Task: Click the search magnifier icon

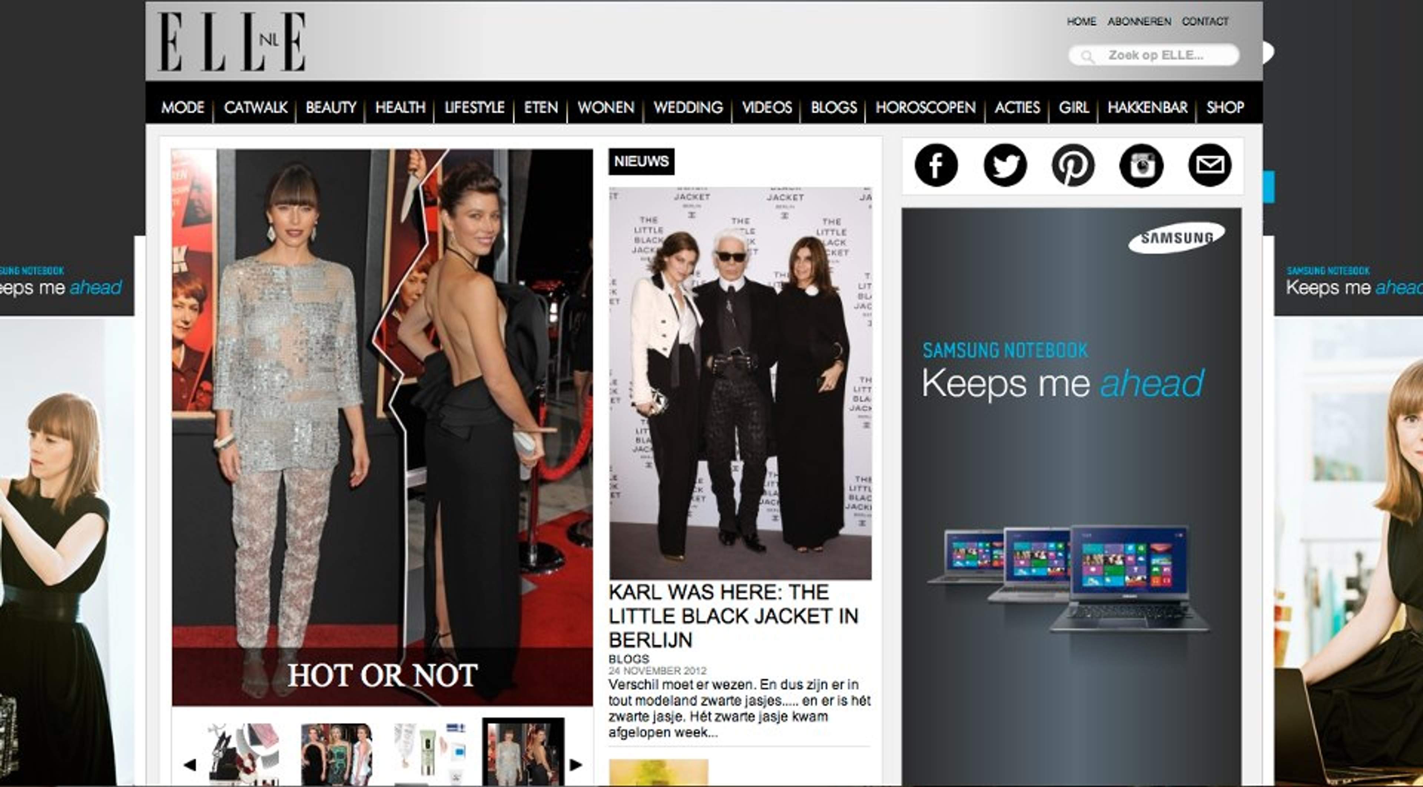Action: 1087,56
